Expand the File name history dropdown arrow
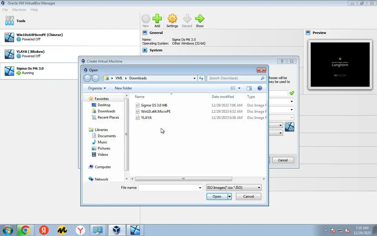This screenshot has width=377, height=236. 200,188
